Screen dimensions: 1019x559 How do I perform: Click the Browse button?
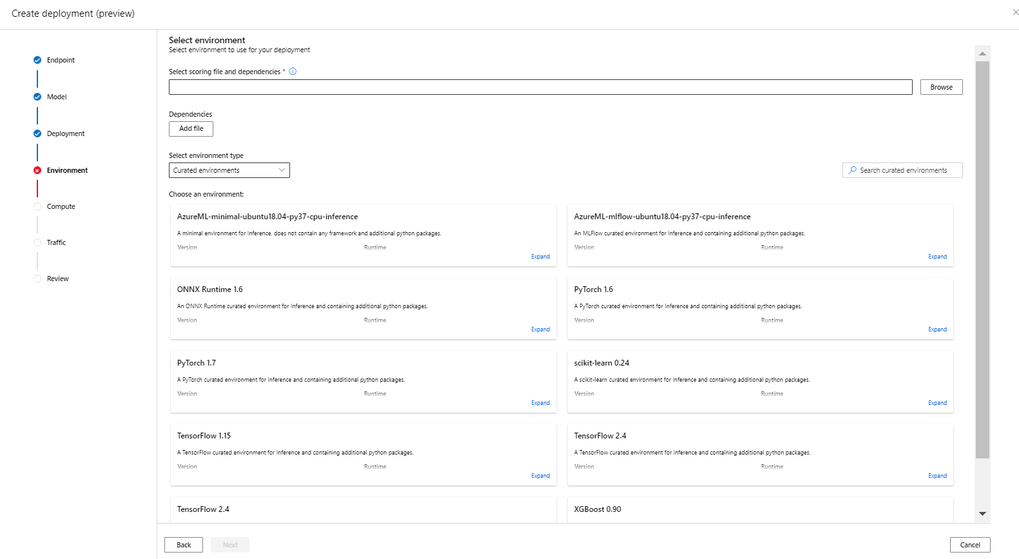pyautogui.click(x=941, y=87)
